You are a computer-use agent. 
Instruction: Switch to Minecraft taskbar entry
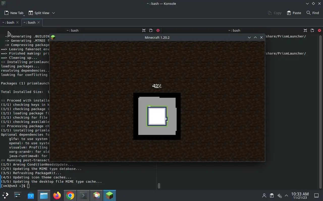pyautogui.click(x=110, y=195)
